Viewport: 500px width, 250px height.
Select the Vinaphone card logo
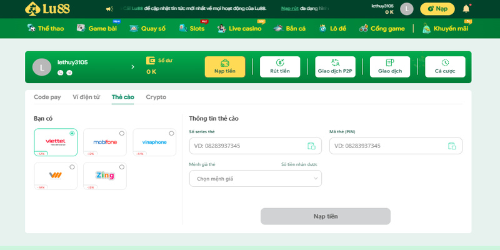coord(154,142)
